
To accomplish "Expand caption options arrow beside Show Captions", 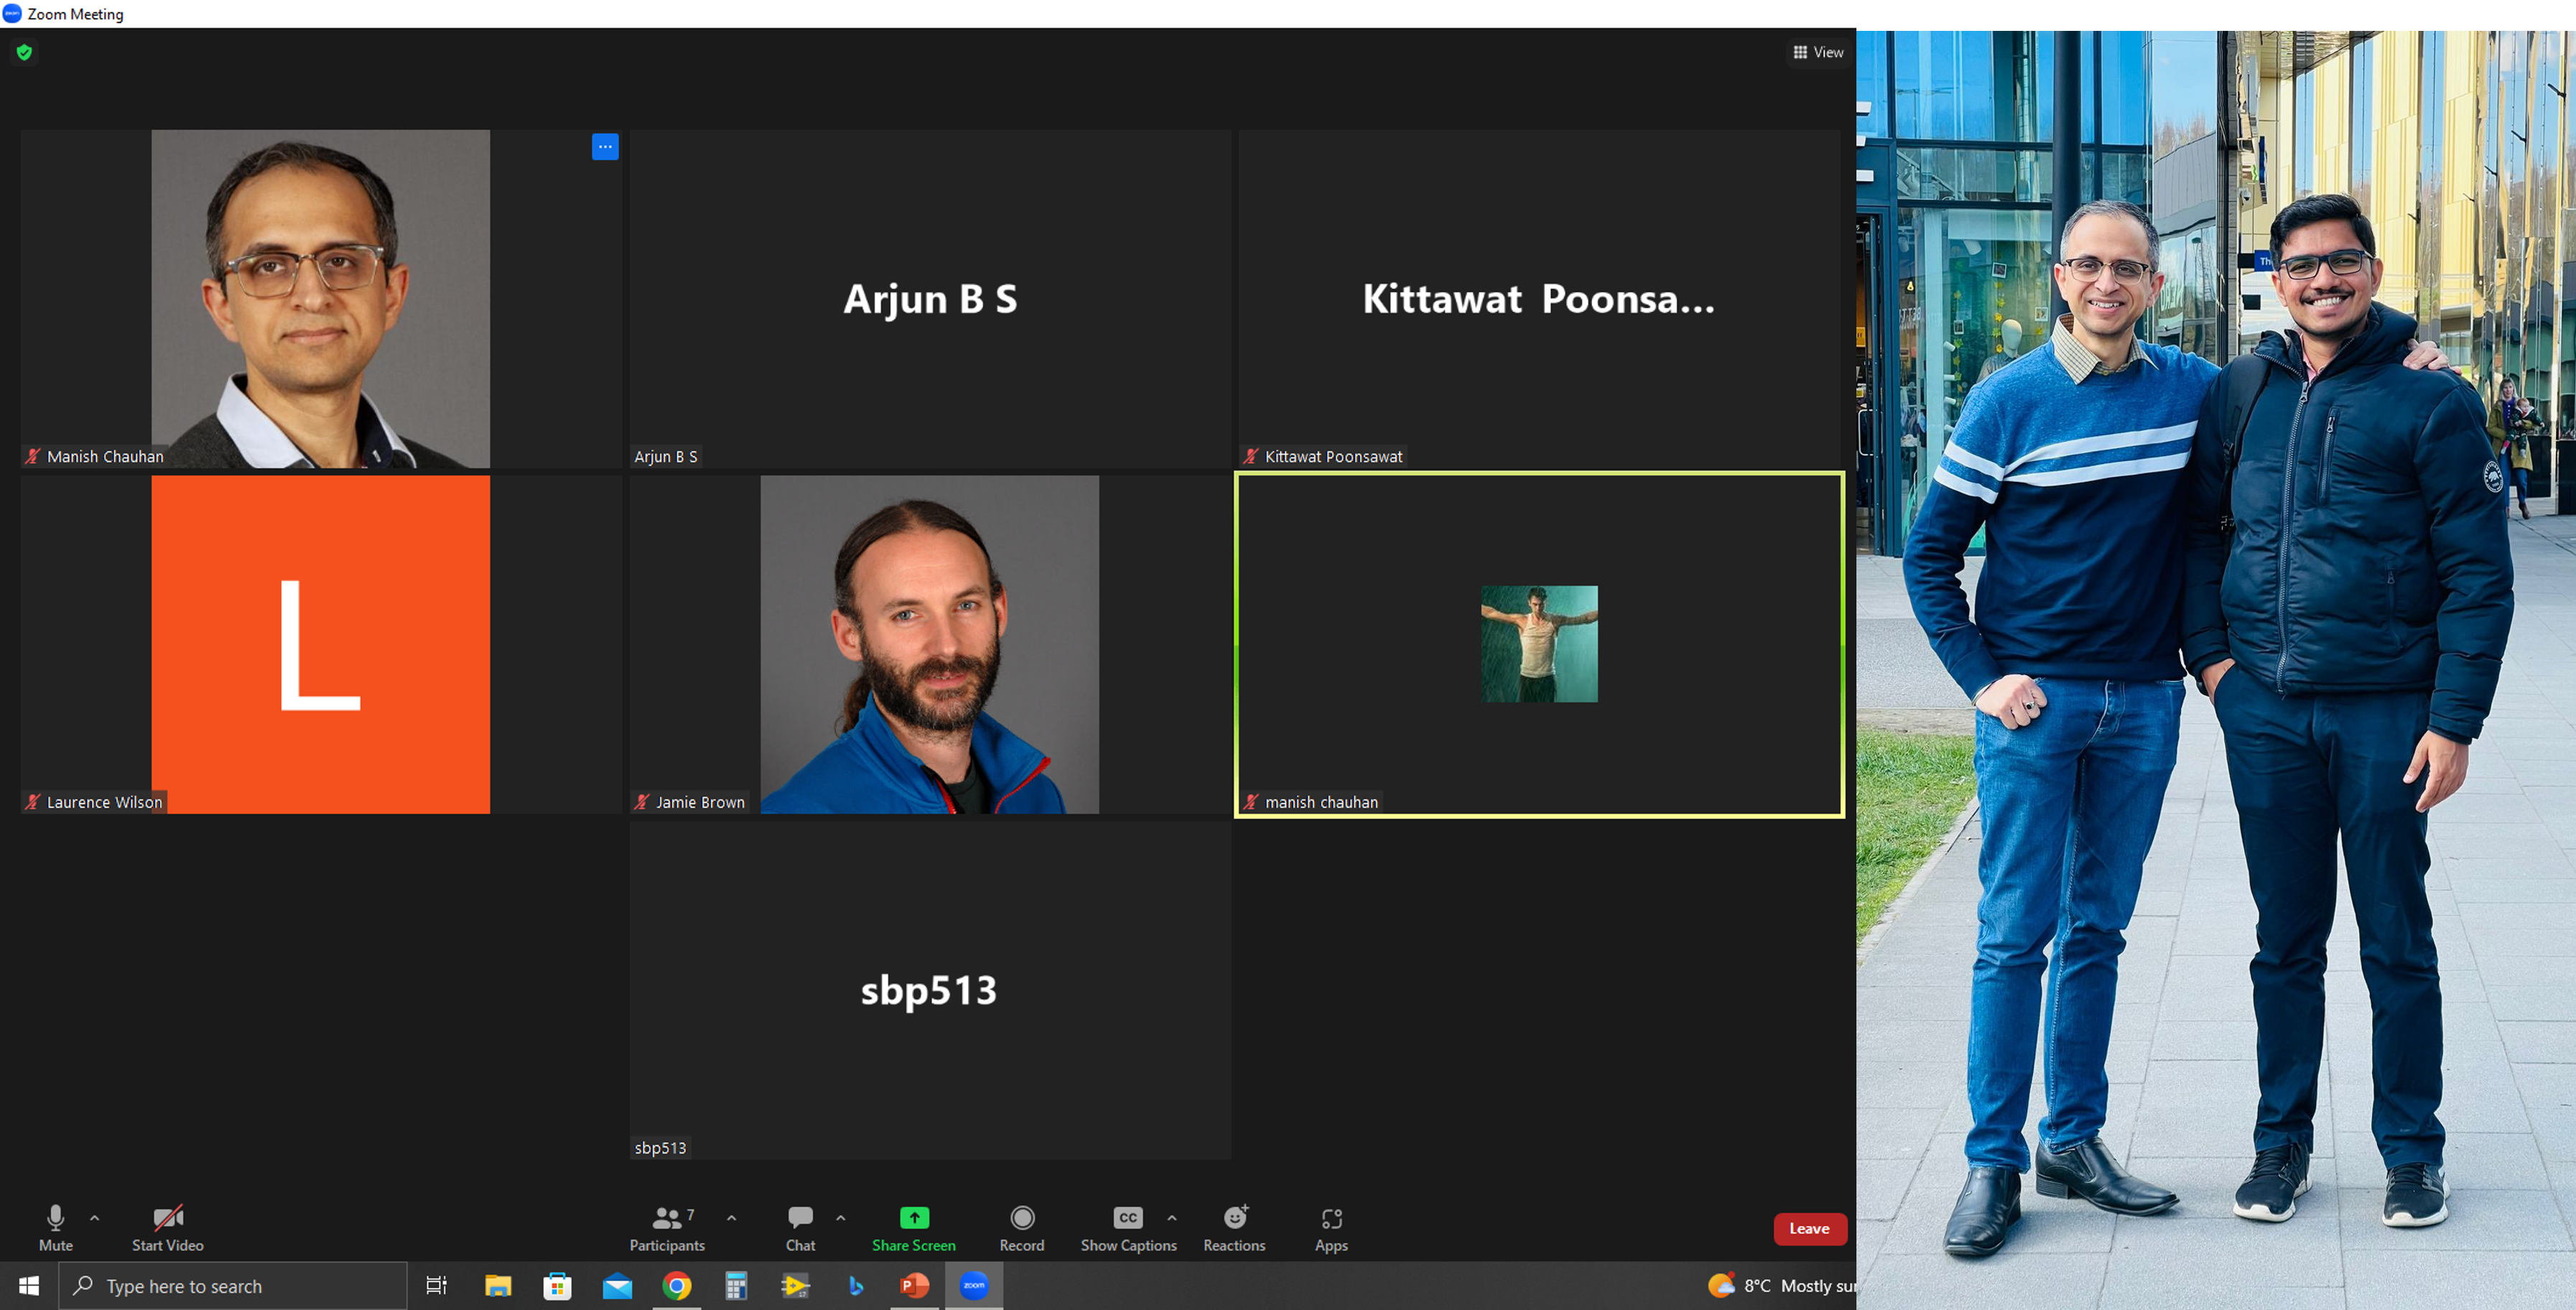I will pyautogui.click(x=1172, y=1218).
